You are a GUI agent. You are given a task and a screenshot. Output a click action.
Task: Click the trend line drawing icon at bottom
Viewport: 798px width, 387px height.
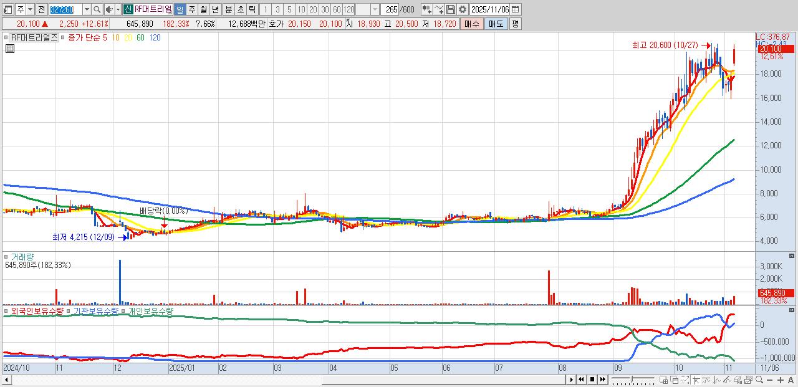(706, 380)
